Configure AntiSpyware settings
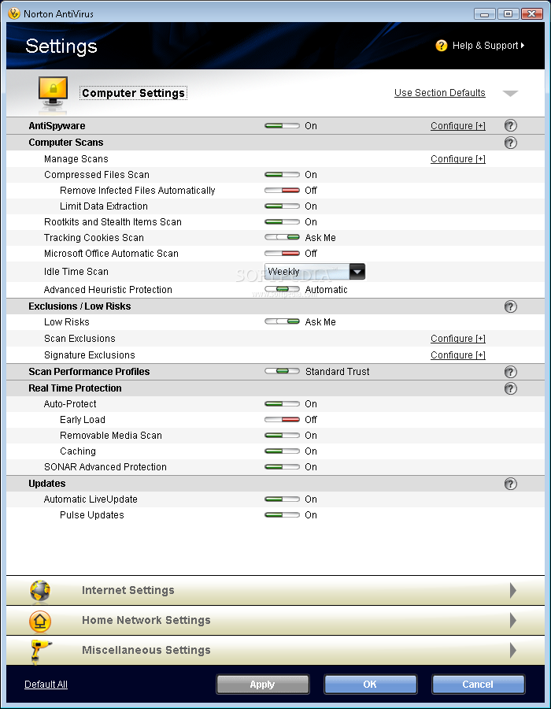The image size is (551, 709). click(x=458, y=126)
